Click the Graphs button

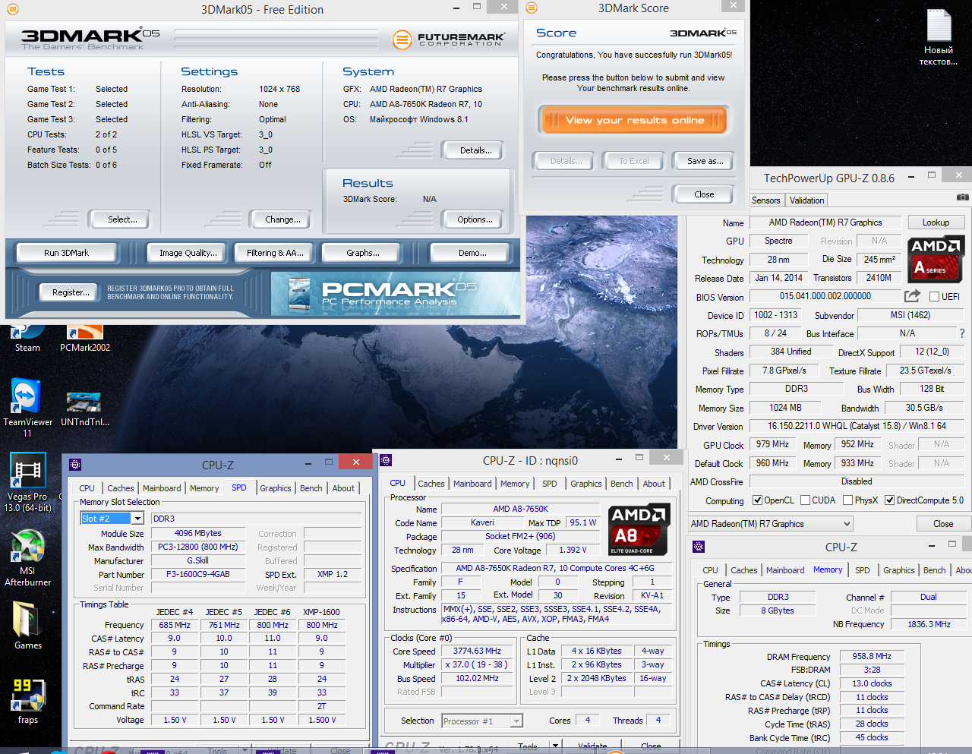363,253
